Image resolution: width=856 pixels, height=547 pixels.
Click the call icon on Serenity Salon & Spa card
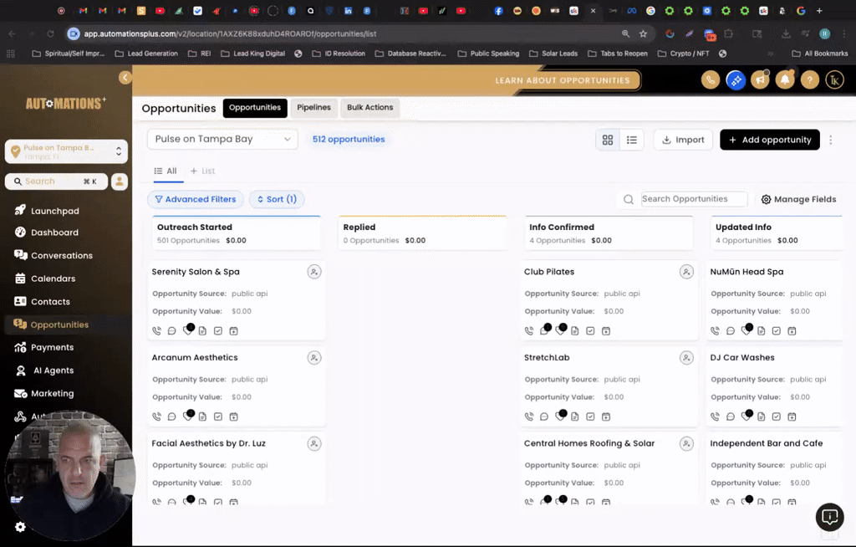(156, 330)
